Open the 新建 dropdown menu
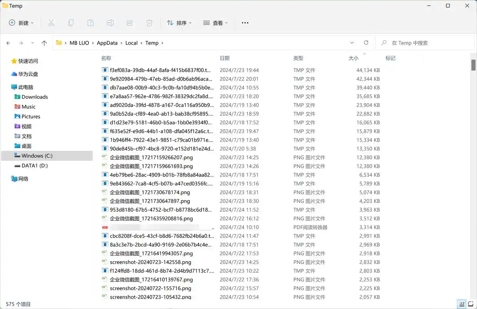The height and width of the screenshot is (309, 477). coord(22,23)
